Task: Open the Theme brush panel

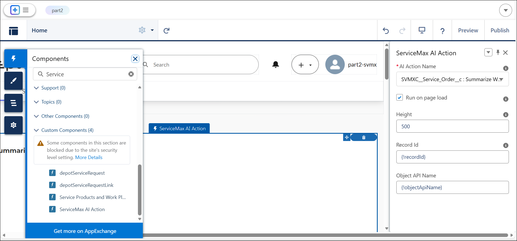Action: [13, 81]
